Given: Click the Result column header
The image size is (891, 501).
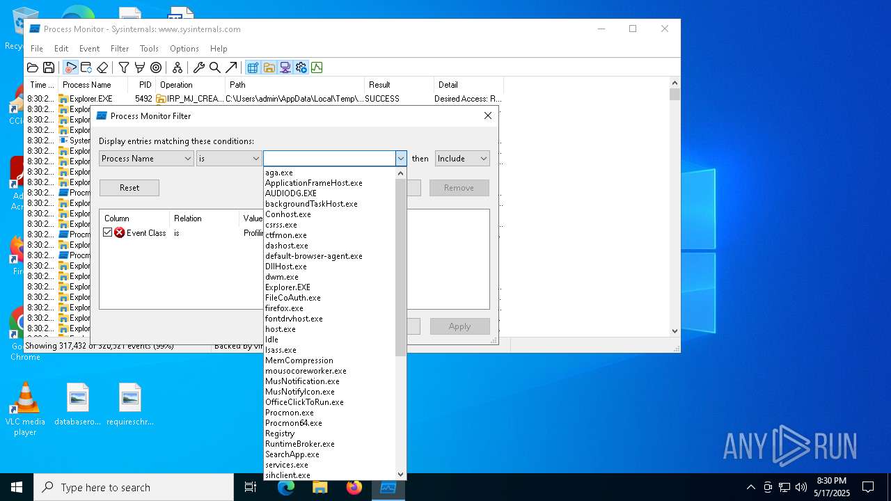Looking at the screenshot, I should point(399,85).
